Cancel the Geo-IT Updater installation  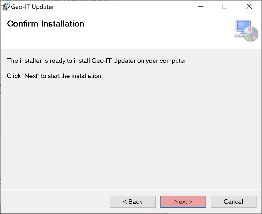click(x=233, y=202)
